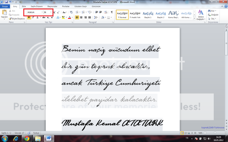Expand the styles gallery more button
The width and height of the screenshot is (228, 142).
[194, 18]
